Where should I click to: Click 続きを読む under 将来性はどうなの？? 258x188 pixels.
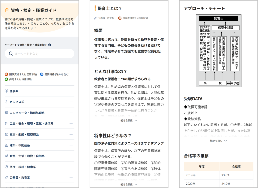pos(129,184)
